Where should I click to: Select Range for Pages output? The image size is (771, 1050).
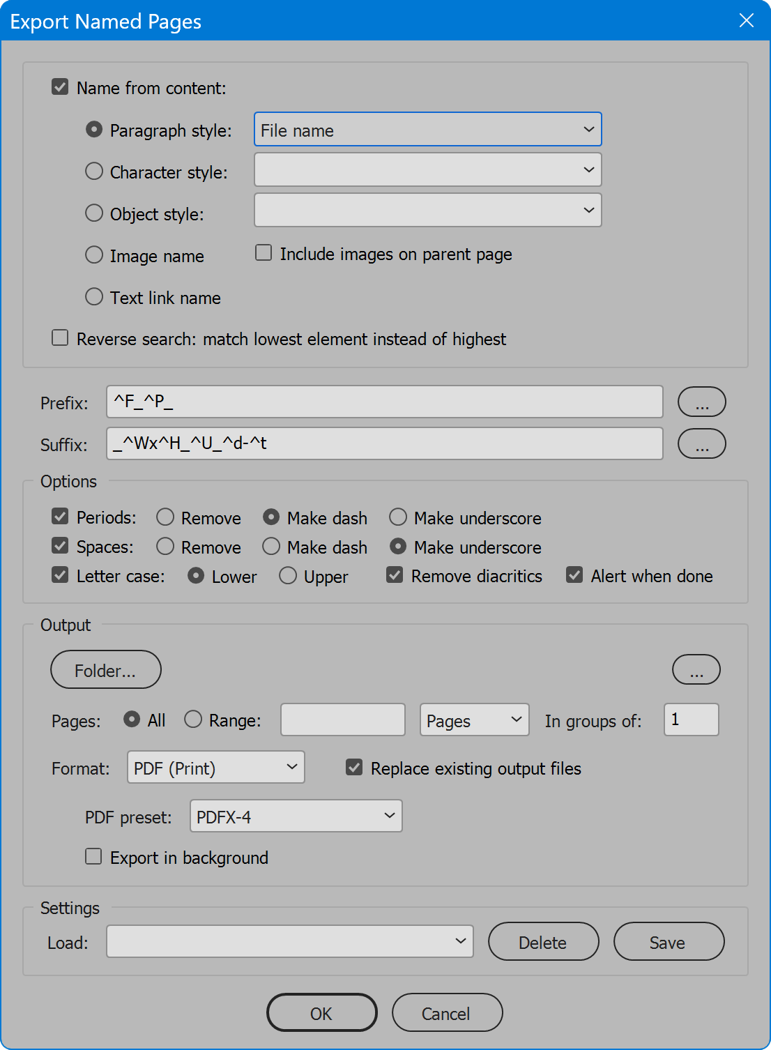click(x=193, y=719)
